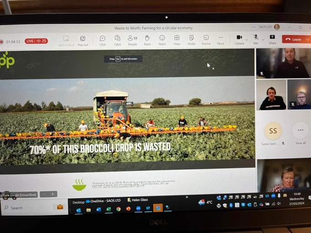Zoom out shared content with minus button
This screenshot has height=233, width=311.
[44, 194]
